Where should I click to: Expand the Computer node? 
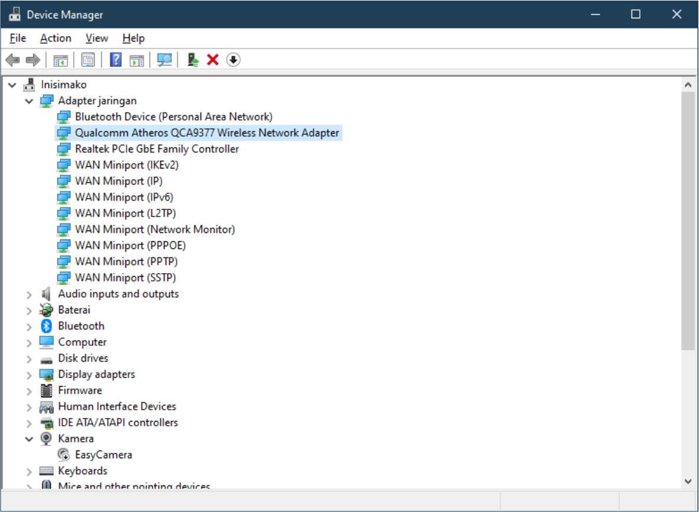[x=30, y=343]
